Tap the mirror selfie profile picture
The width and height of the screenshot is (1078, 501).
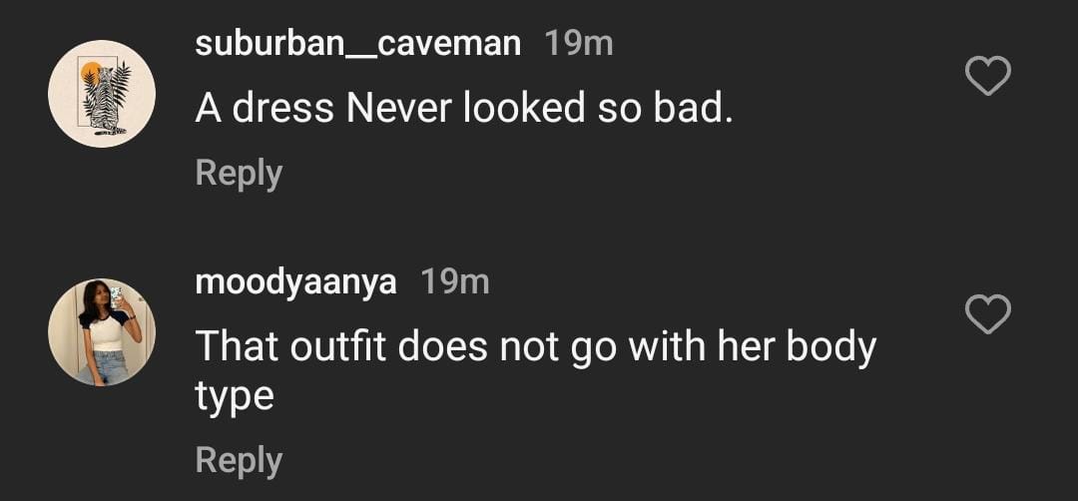(102, 332)
